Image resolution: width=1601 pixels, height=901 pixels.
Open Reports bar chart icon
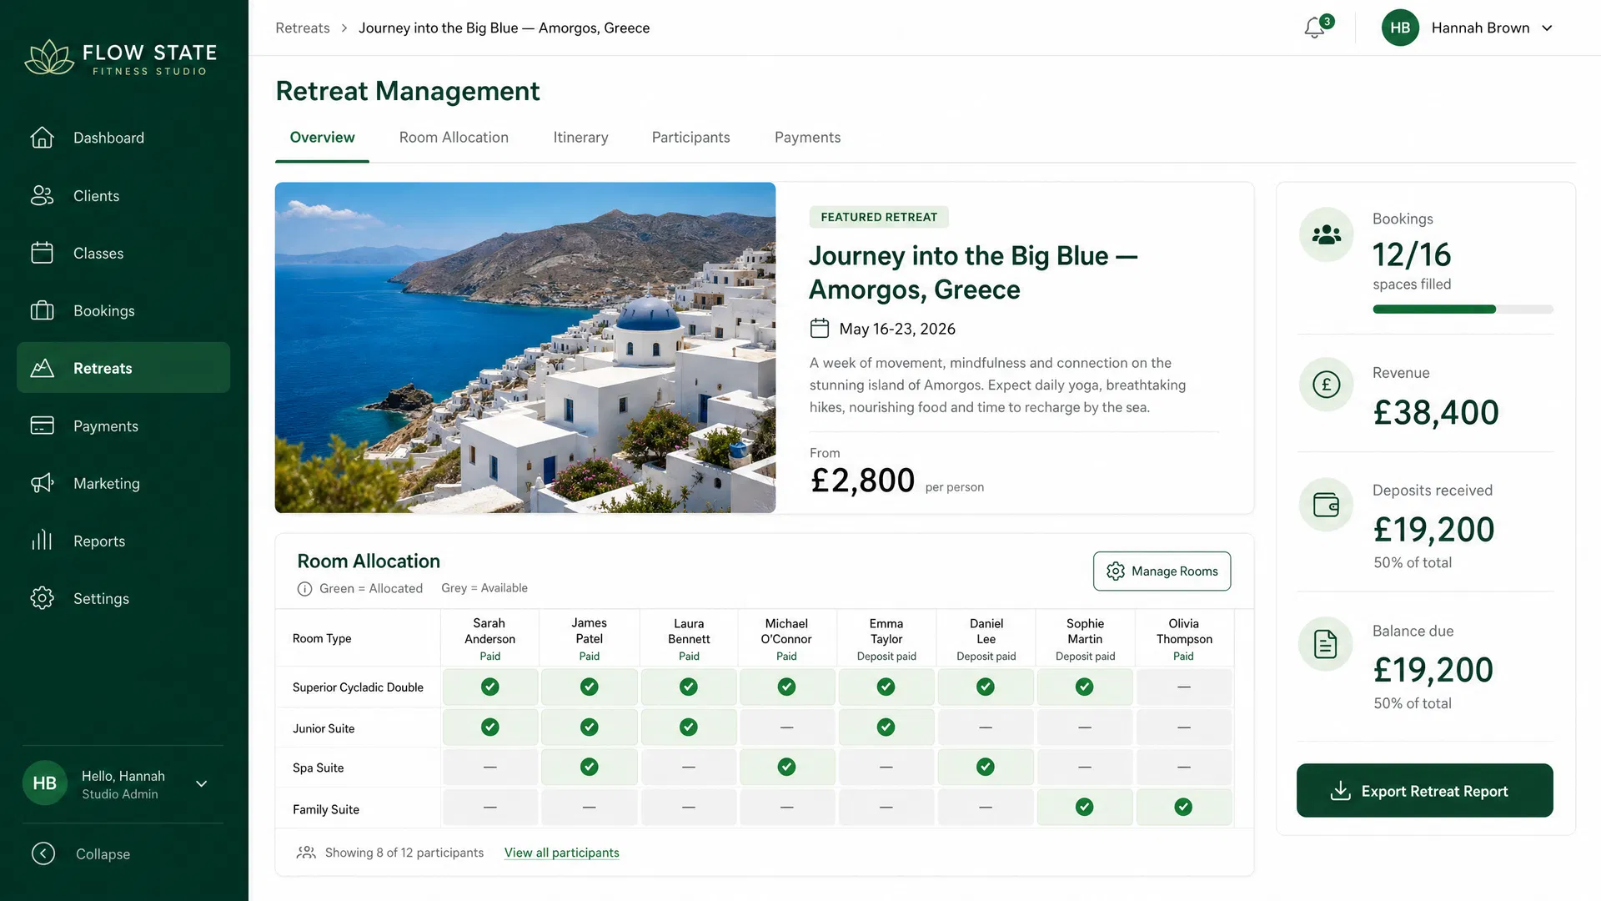pyautogui.click(x=42, y=541)
